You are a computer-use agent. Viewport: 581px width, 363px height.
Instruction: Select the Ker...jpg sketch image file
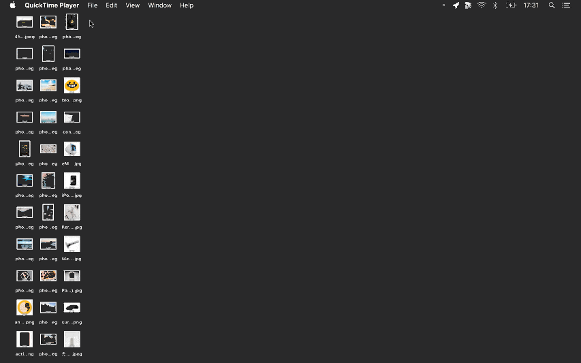point(72,212)
